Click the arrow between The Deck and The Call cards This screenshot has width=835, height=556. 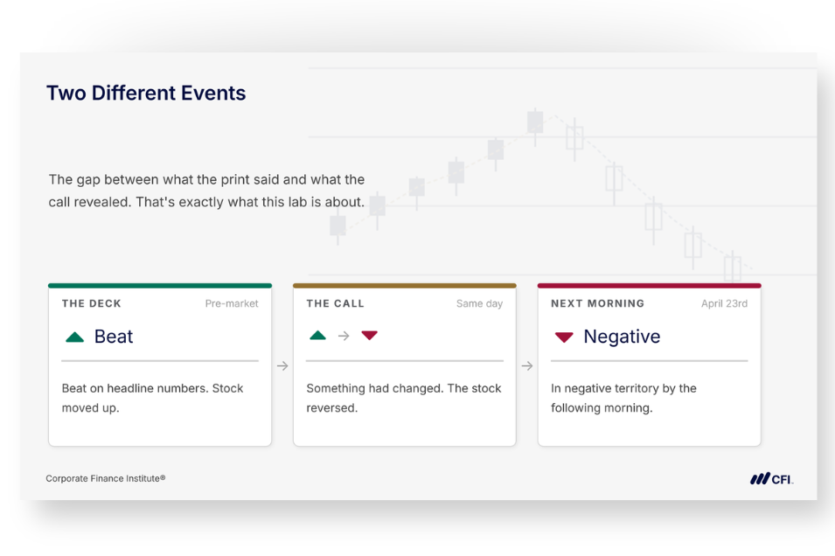point(282,366)
